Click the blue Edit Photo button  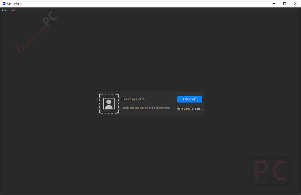(190, 99)
